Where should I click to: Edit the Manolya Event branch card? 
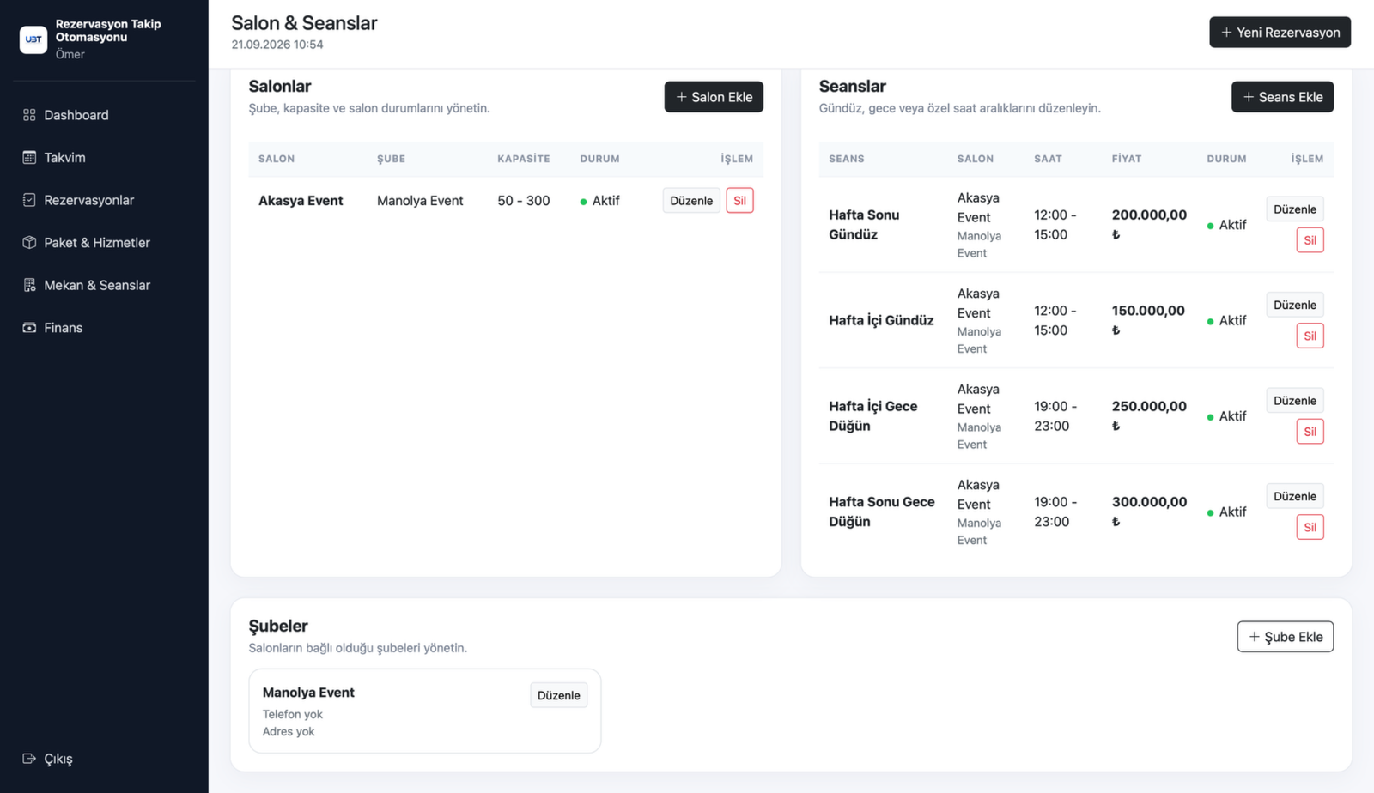pyautogui.click(x=558, y=695)
